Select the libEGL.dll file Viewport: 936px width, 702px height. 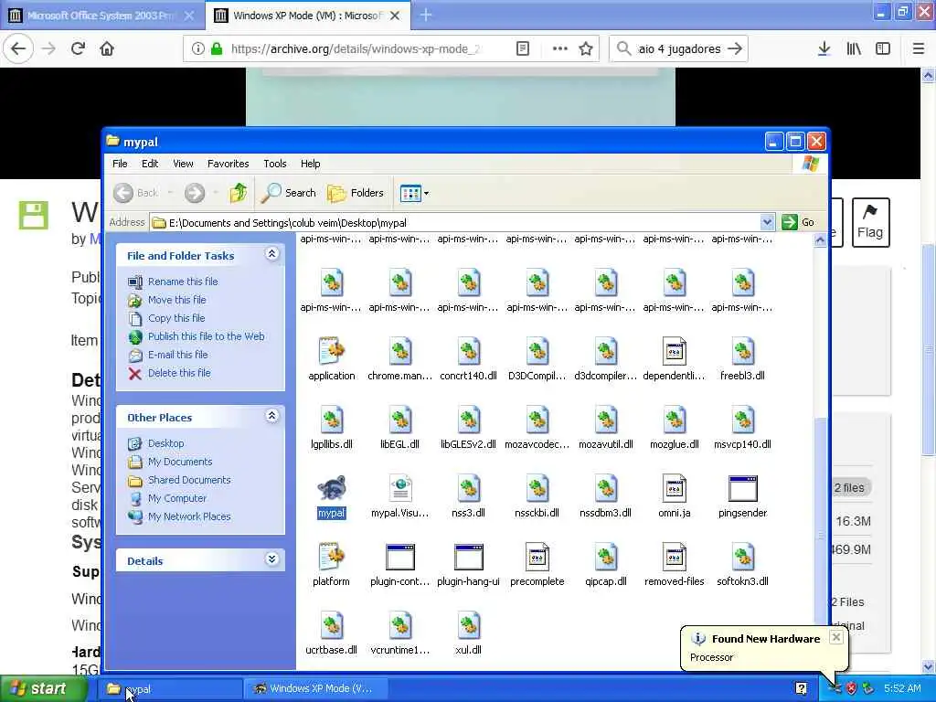coord(400,420)
